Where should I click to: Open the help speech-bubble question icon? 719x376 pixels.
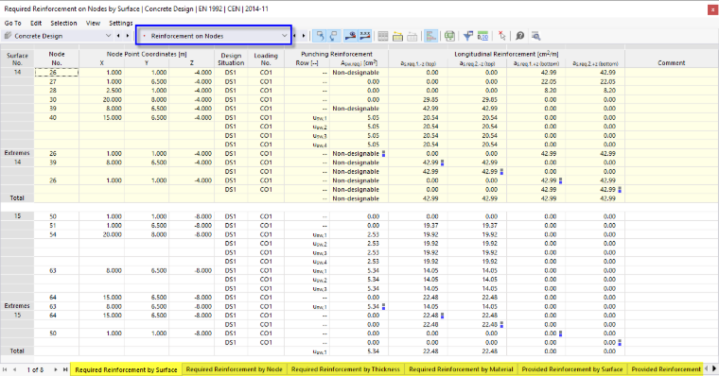coord(520,36)
